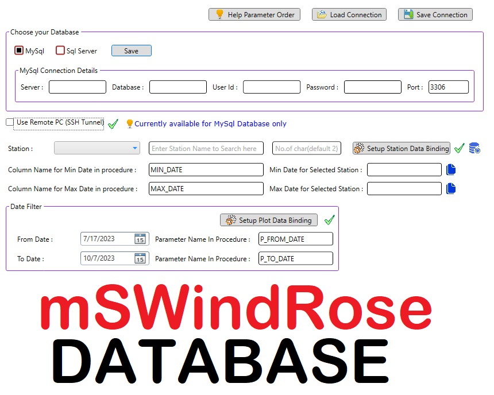Open the Load Connection dialog

tap(349, 14)
